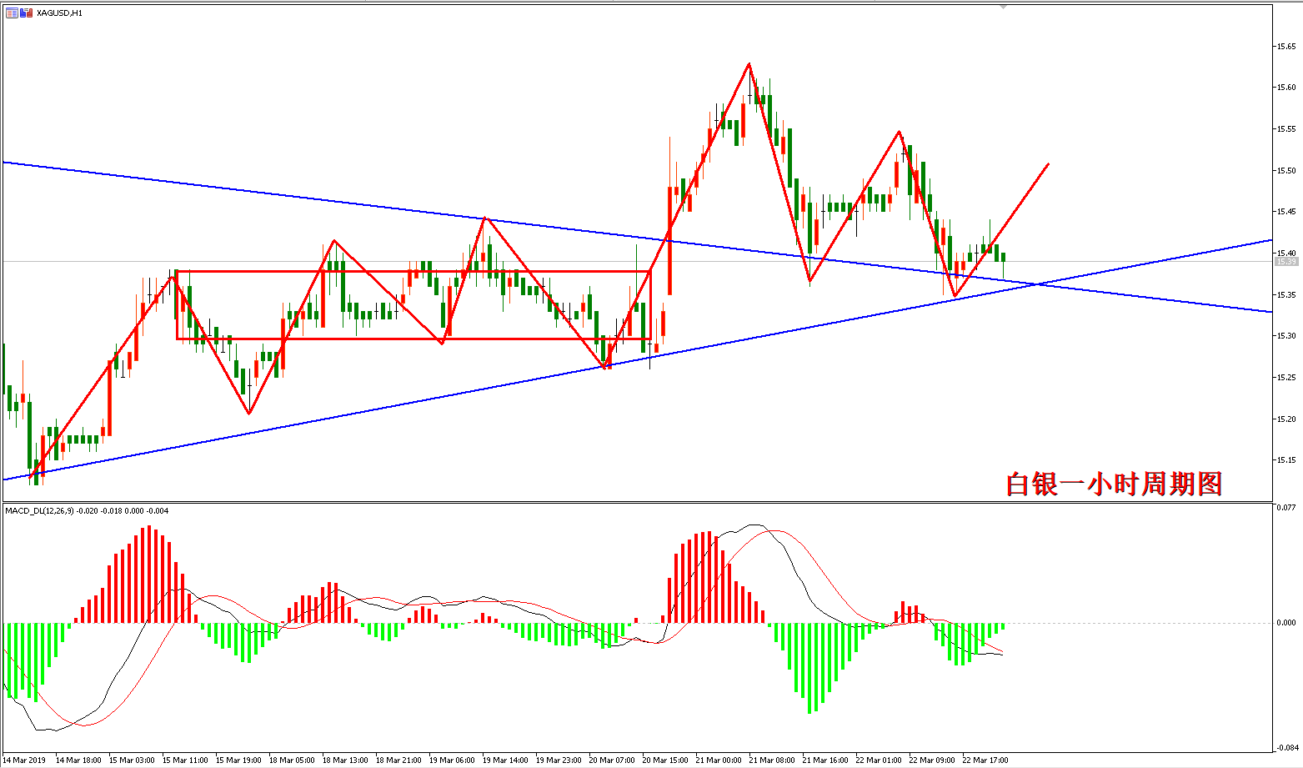Open the one-click trading panel icon
Viewport: 1303px width, 768px height.
(x=12, y=13)
